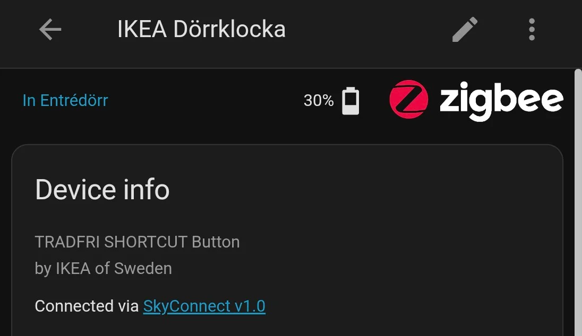Click the battery level icon
This screenshot has height=336, width=582.
coord(350,101)
